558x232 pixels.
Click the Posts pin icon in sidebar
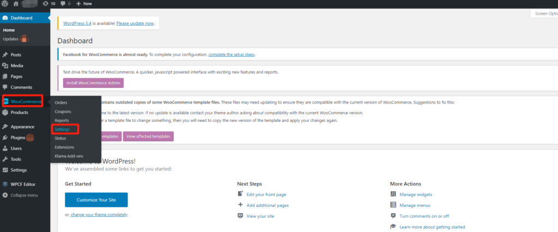click(x=5, y=55)
